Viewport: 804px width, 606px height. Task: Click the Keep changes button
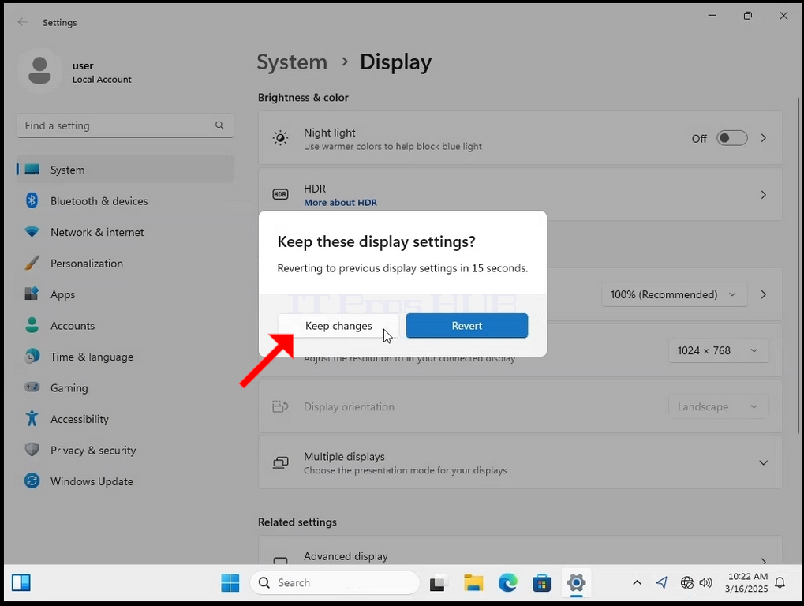338,326
